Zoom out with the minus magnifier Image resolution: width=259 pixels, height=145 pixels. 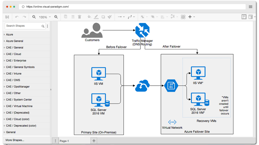point(34,17)
